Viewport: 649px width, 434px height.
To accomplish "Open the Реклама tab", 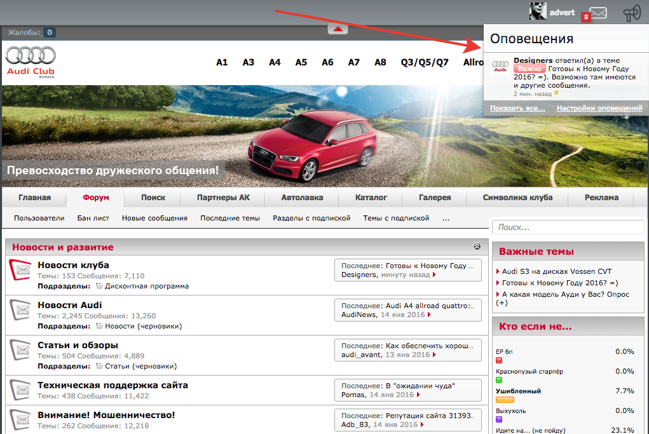I will [601, 198].
